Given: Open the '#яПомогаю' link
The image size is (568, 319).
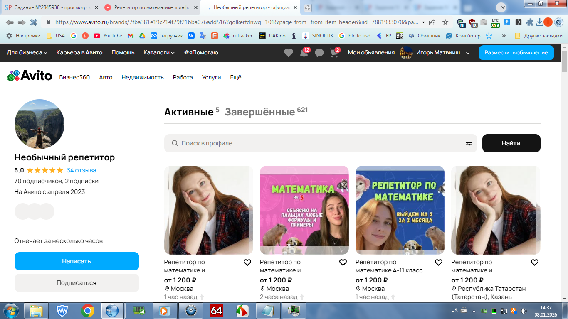Looking at the screenshot, I should [x=201, y=53].
